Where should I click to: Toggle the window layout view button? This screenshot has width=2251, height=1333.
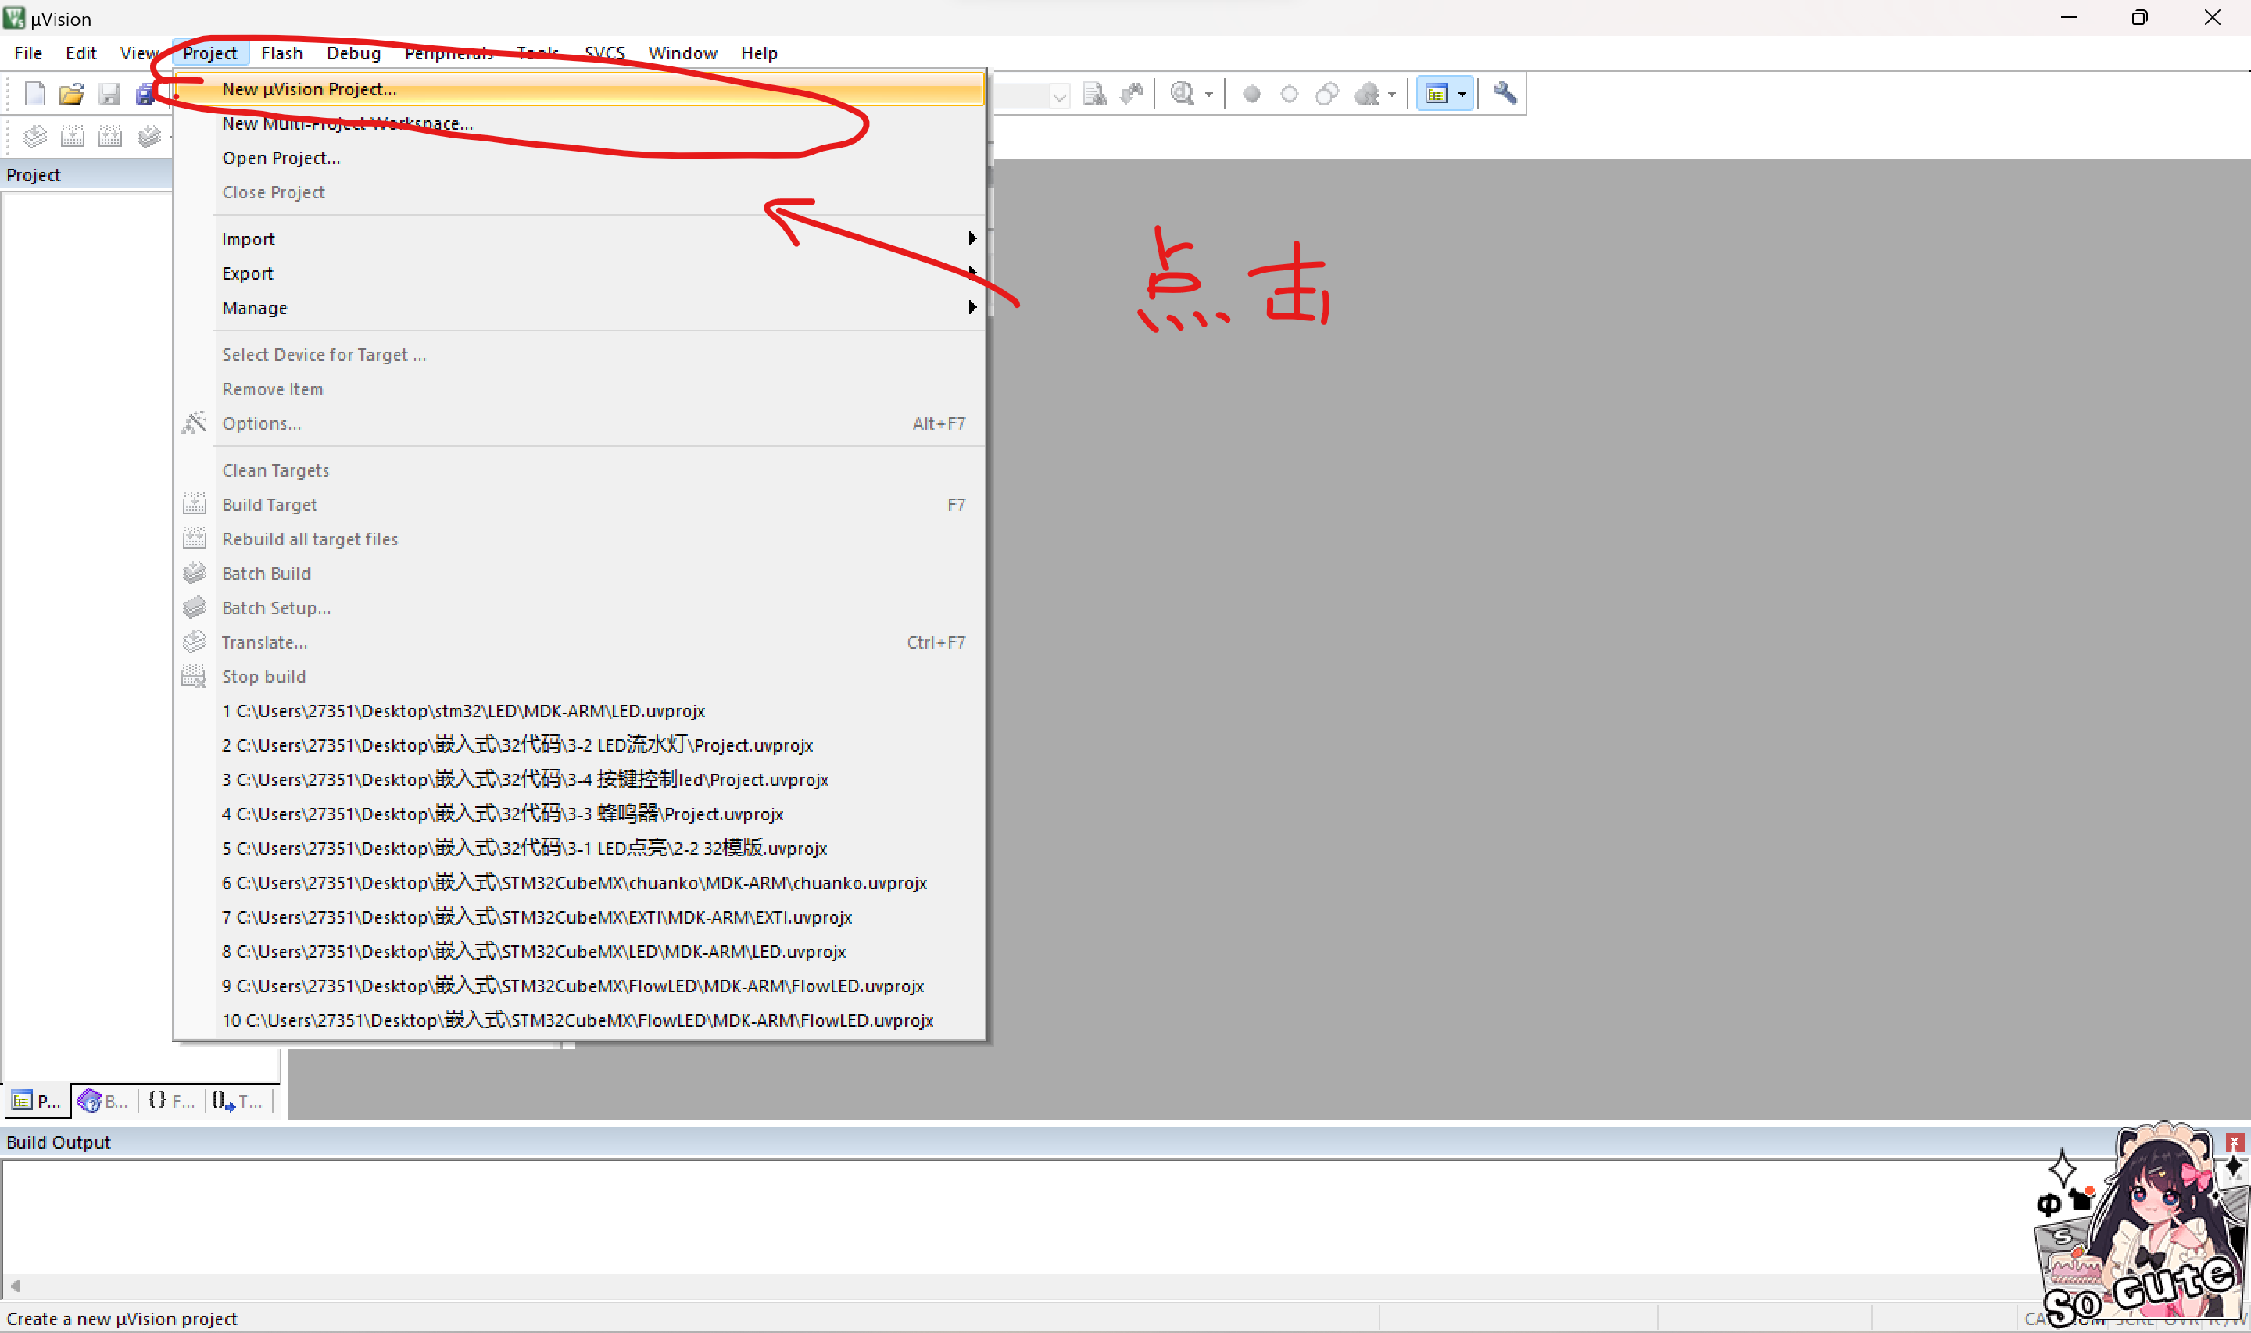coord(1437,94)
